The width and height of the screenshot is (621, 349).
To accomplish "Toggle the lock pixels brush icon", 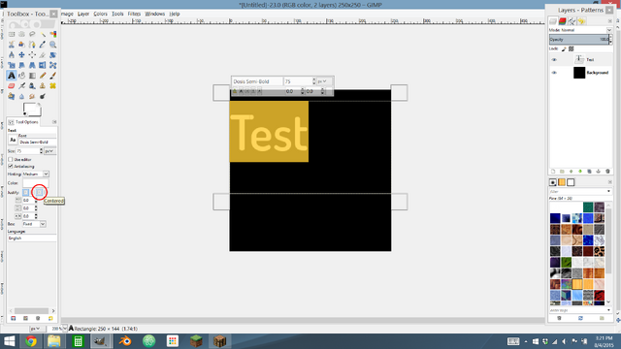I will [564, 48].
